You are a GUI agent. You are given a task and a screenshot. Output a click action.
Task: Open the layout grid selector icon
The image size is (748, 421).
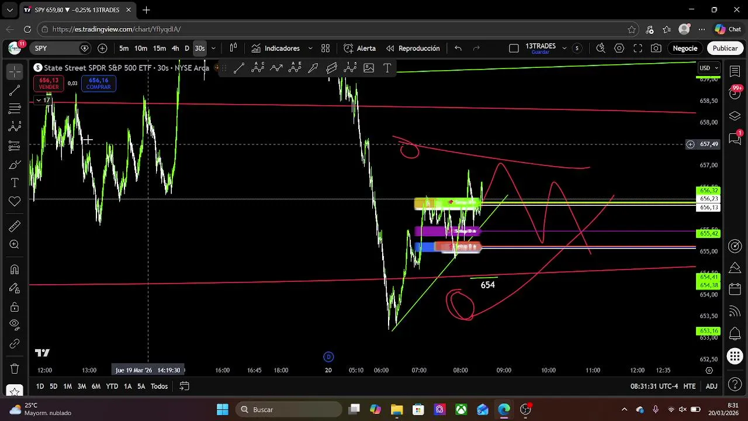point(325,49)
